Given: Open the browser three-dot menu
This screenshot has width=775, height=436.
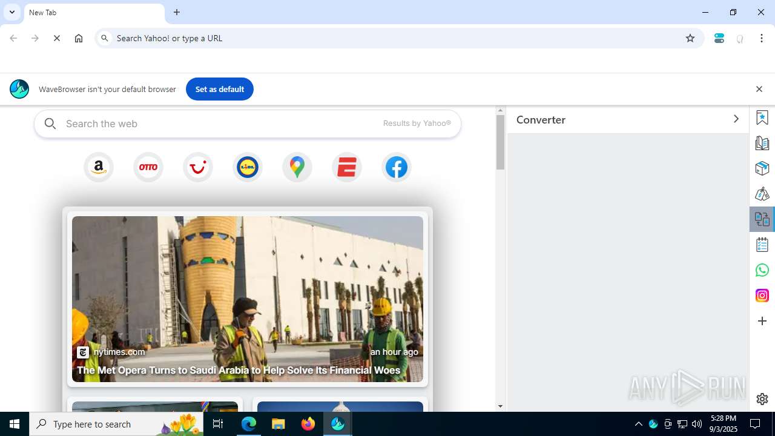Looking at the screenshot, I should (x=762, y=38).
